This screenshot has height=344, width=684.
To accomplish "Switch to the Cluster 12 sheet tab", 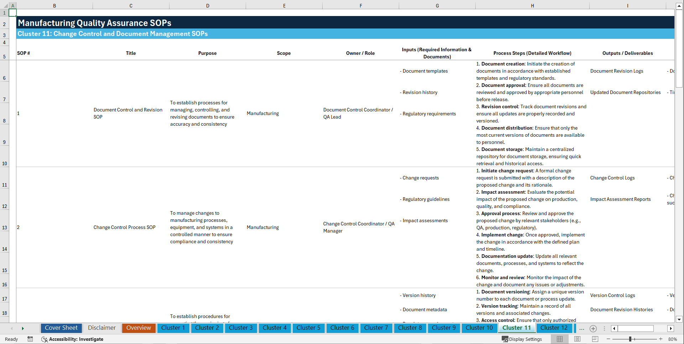I will (554, 328).
